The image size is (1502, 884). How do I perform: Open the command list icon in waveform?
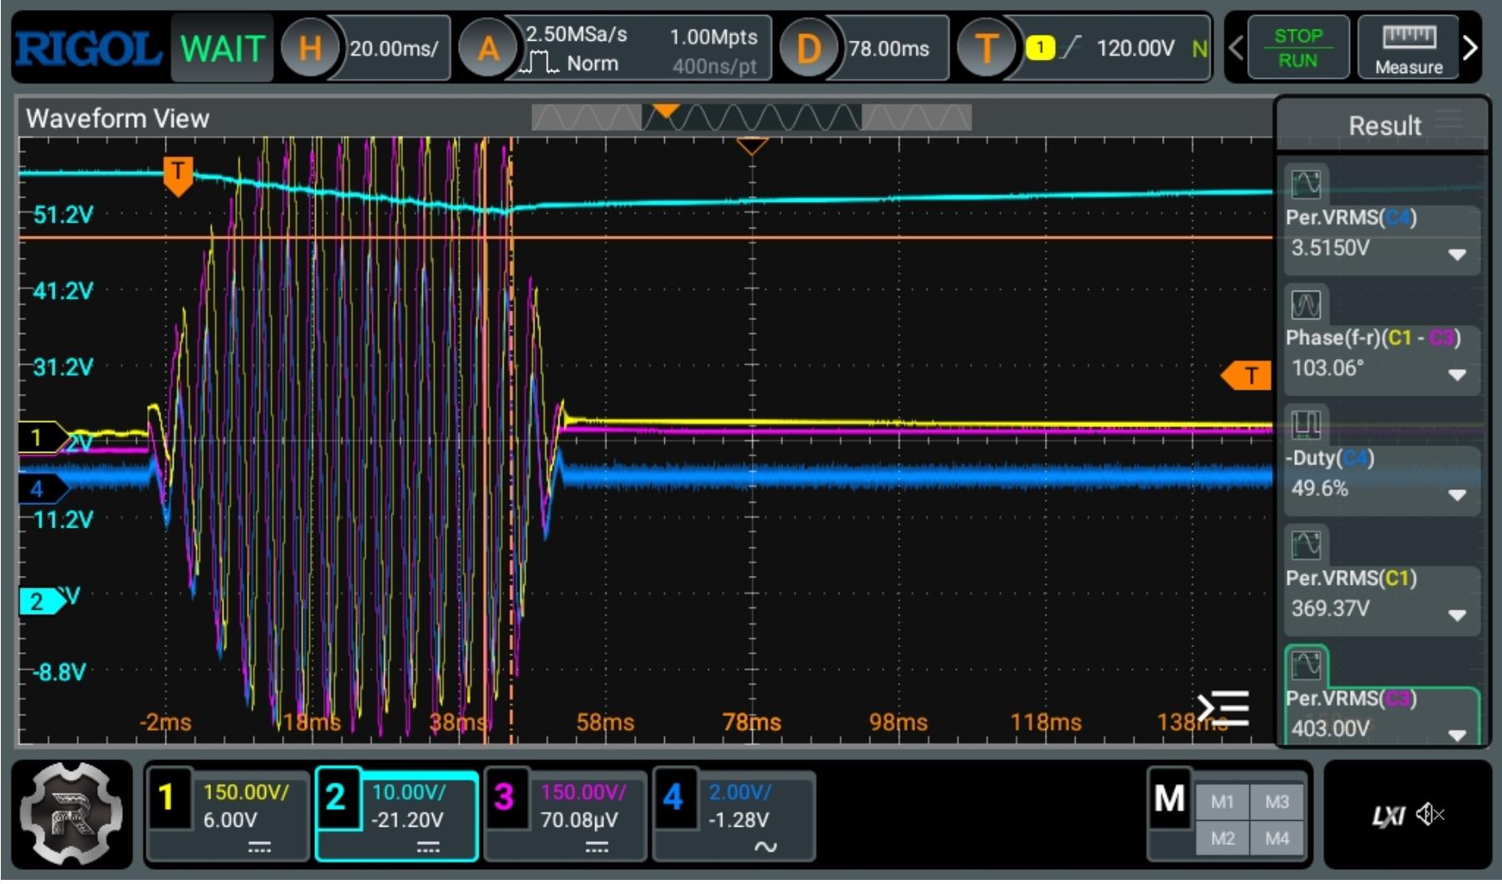point(1224,709)
